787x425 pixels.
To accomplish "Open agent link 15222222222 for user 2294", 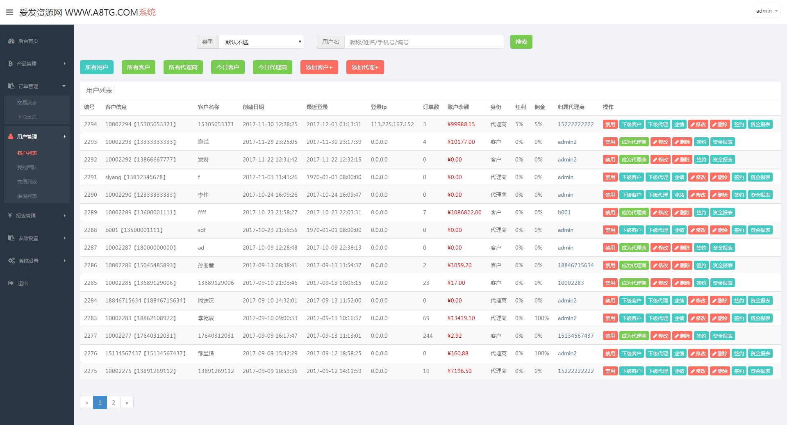I will click(x=575, y=124).
